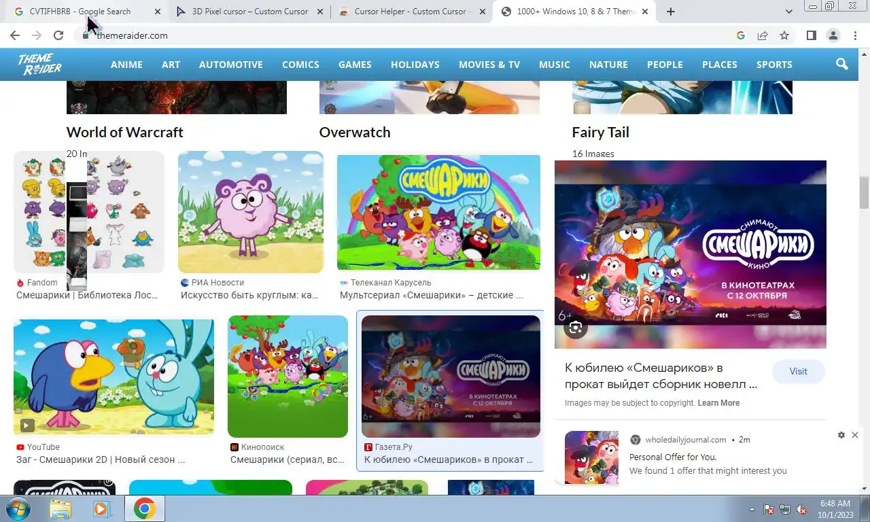Open the Chrome profile avatar
Screen dimensions: 870x522
(x=833, y=35)
